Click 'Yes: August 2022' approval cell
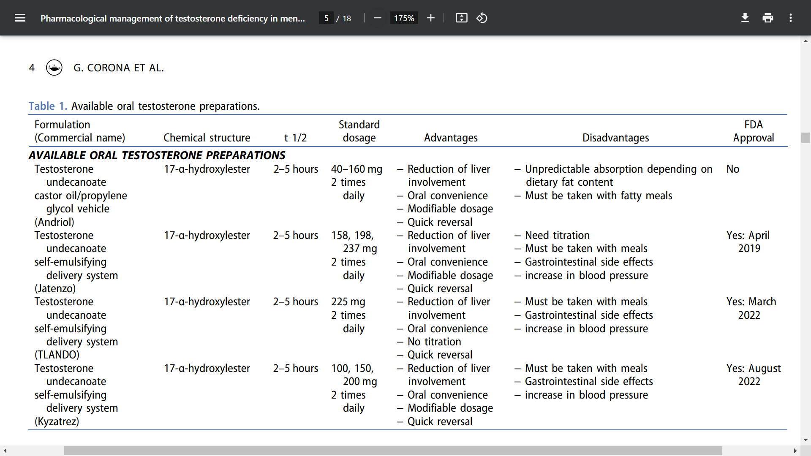Screen dimensions: 811x456 click(x=754, y=375)
